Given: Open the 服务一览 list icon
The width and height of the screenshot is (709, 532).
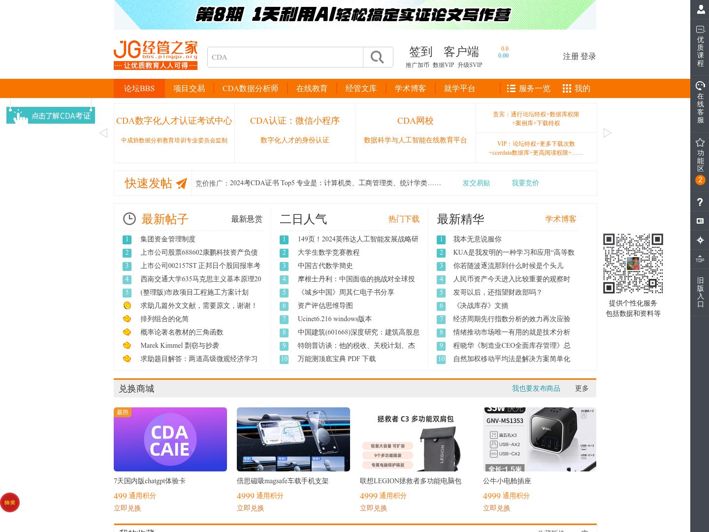Looking at the screenshot, I should click(511, 89).
